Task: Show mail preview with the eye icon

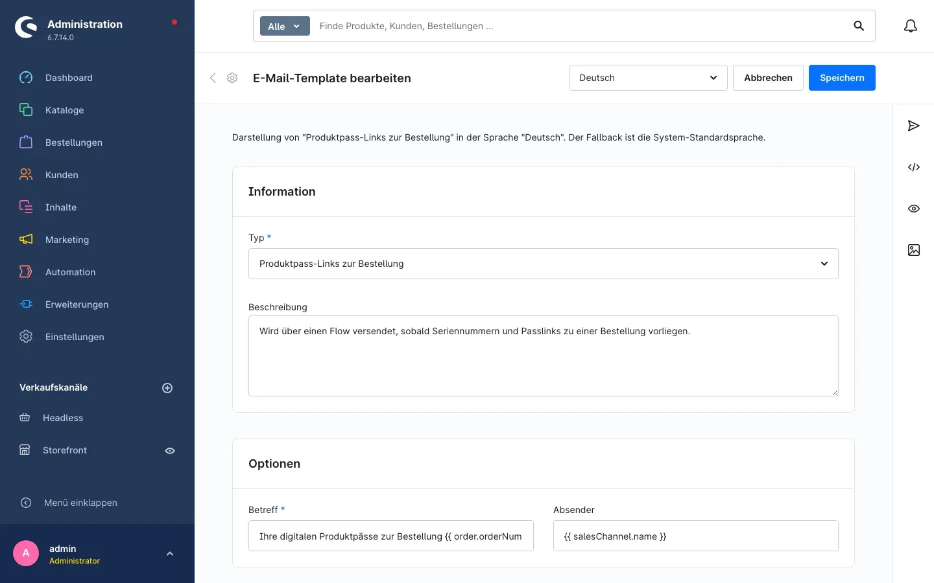Action: point(914,209)
